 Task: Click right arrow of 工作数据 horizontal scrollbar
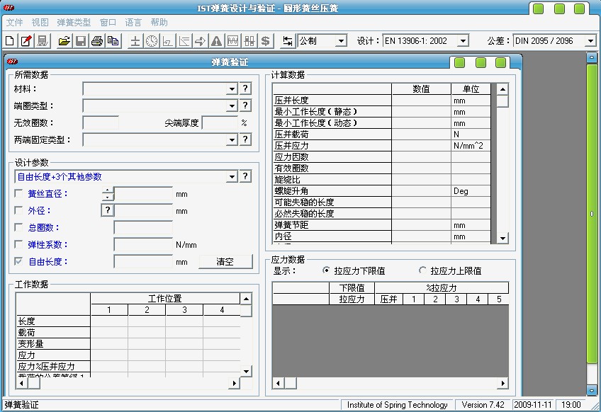[x=234, y=383]
